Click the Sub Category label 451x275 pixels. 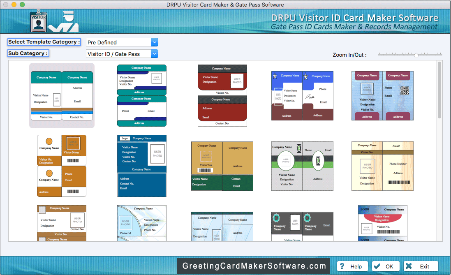(x=28, y=53)
